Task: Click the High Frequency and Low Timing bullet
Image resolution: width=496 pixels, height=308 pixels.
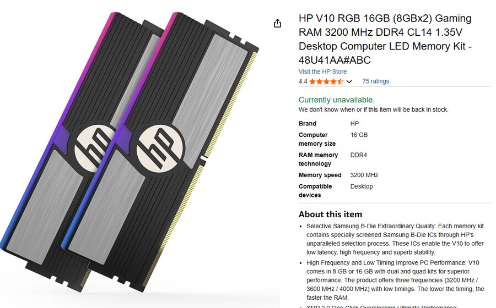Action: point(395,280)
